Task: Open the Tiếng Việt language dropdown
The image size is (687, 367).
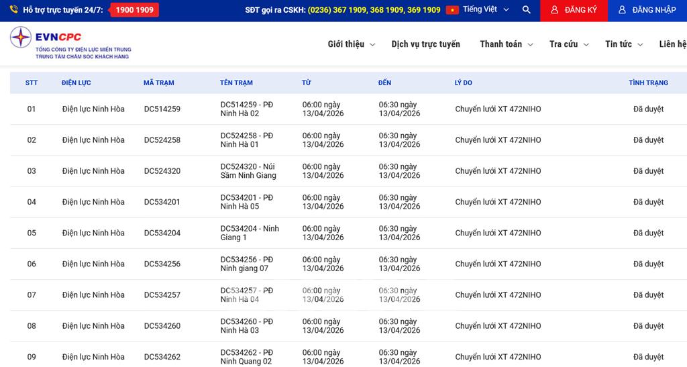Action: pos(486,10)
